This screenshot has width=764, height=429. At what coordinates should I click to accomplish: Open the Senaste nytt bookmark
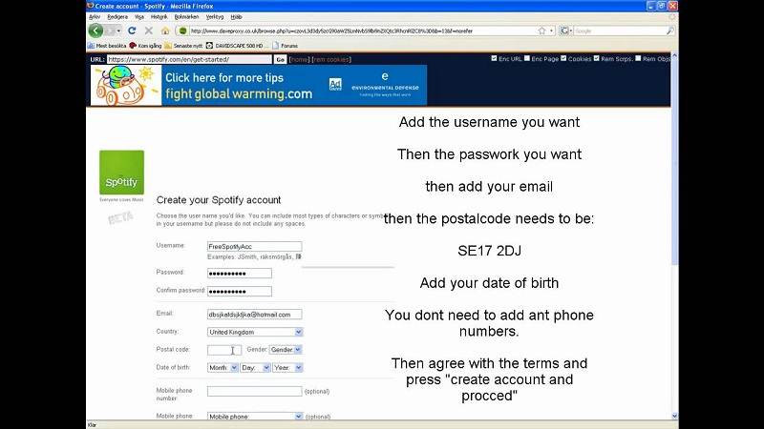click(x=183, y=46)
